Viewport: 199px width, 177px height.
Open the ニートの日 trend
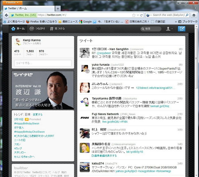point(20,140)
